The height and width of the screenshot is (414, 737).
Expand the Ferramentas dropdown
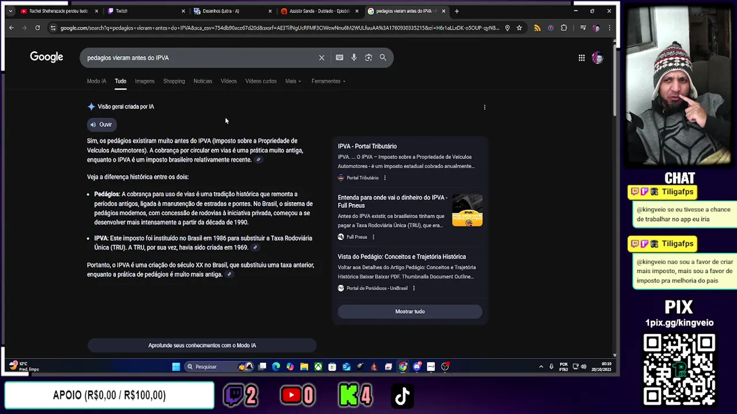click(x=328, y=81)
